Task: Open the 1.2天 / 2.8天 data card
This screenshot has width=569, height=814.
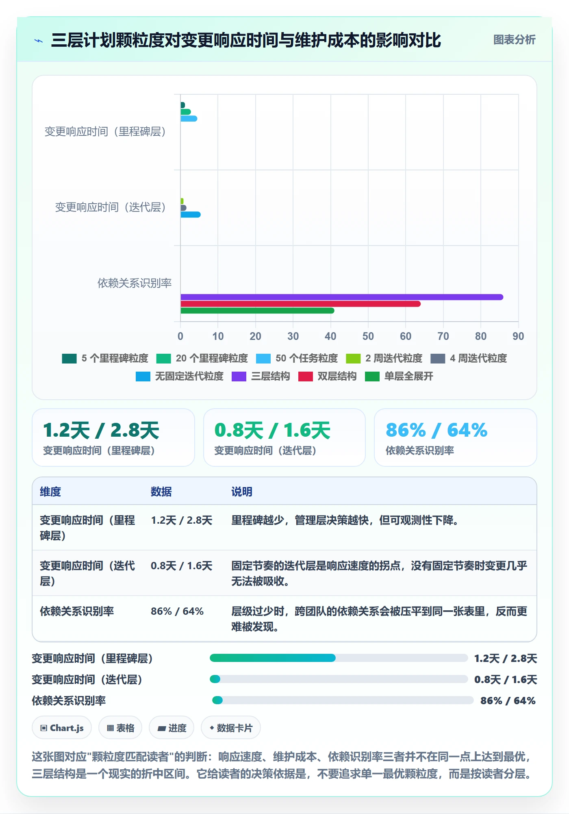Action: 113,437
